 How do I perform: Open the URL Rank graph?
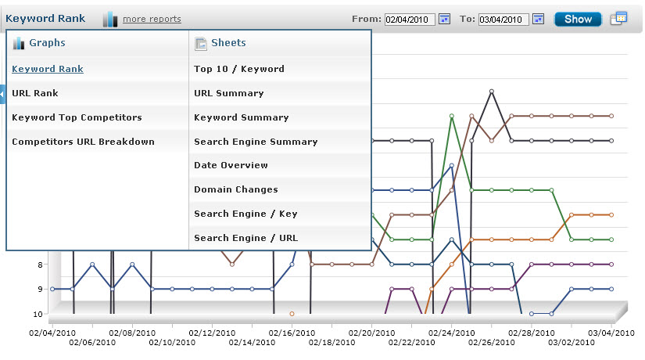[34, 93]
